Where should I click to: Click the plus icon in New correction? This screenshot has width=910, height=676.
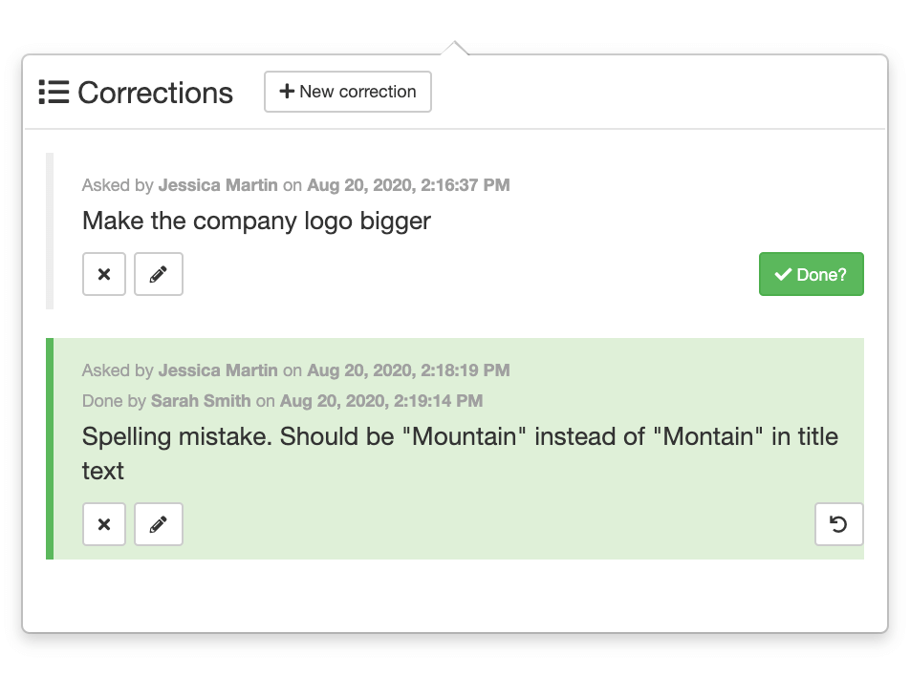[x=286, y=92]
